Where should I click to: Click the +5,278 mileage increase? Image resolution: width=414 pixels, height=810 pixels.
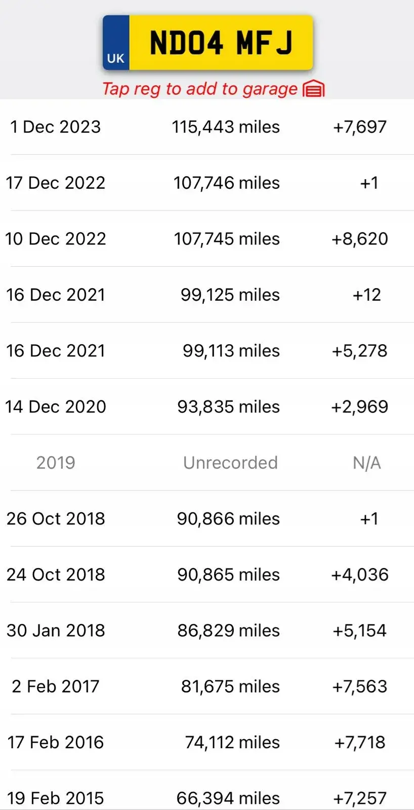(359, 351)
